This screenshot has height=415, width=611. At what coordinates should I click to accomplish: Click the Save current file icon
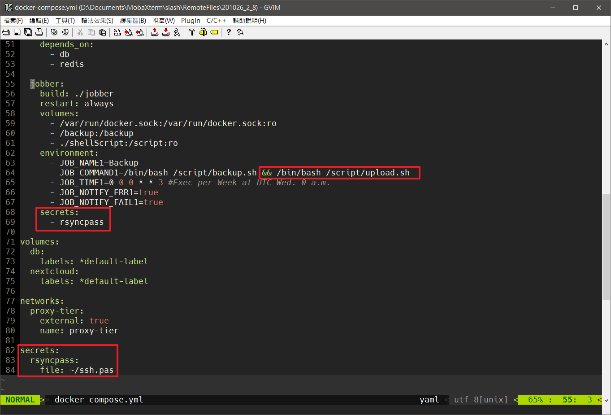tap(17, 32)
